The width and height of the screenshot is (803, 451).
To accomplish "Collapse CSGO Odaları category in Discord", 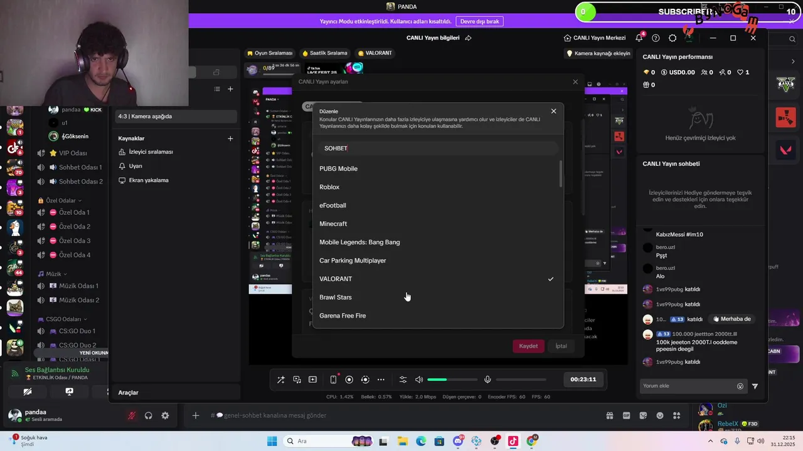I will 63,319.
